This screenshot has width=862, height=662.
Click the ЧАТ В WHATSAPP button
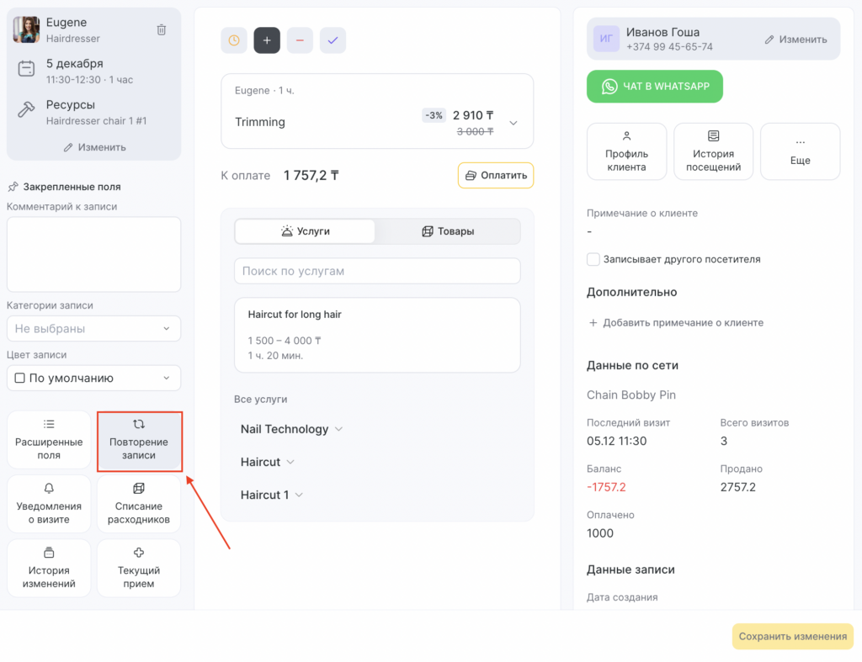click(654, 87)
